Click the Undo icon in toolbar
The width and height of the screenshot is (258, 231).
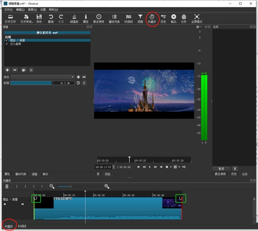pos(51,18)
